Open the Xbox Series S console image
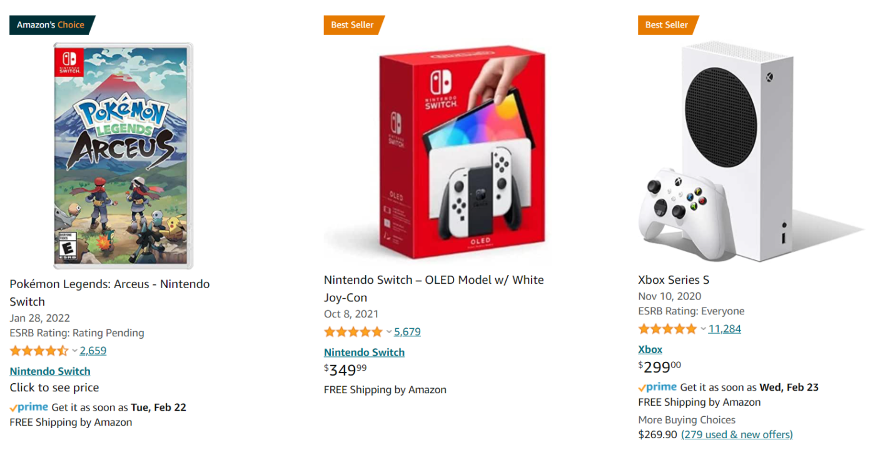This screenshot has height=450, width=895. tap(751, 152)
